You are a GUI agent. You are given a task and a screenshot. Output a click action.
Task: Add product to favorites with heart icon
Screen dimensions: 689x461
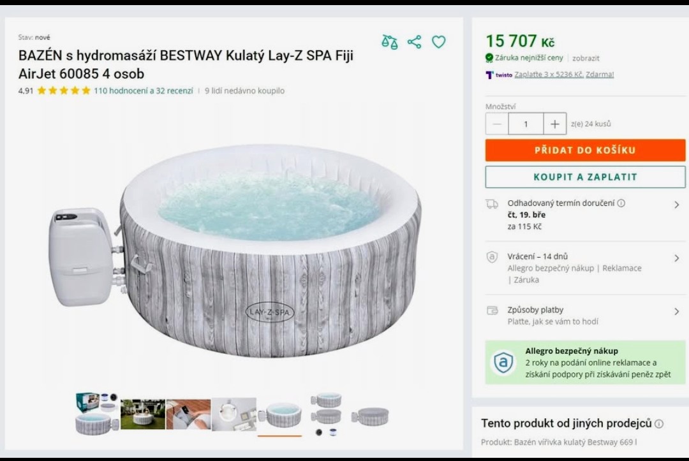439,42
